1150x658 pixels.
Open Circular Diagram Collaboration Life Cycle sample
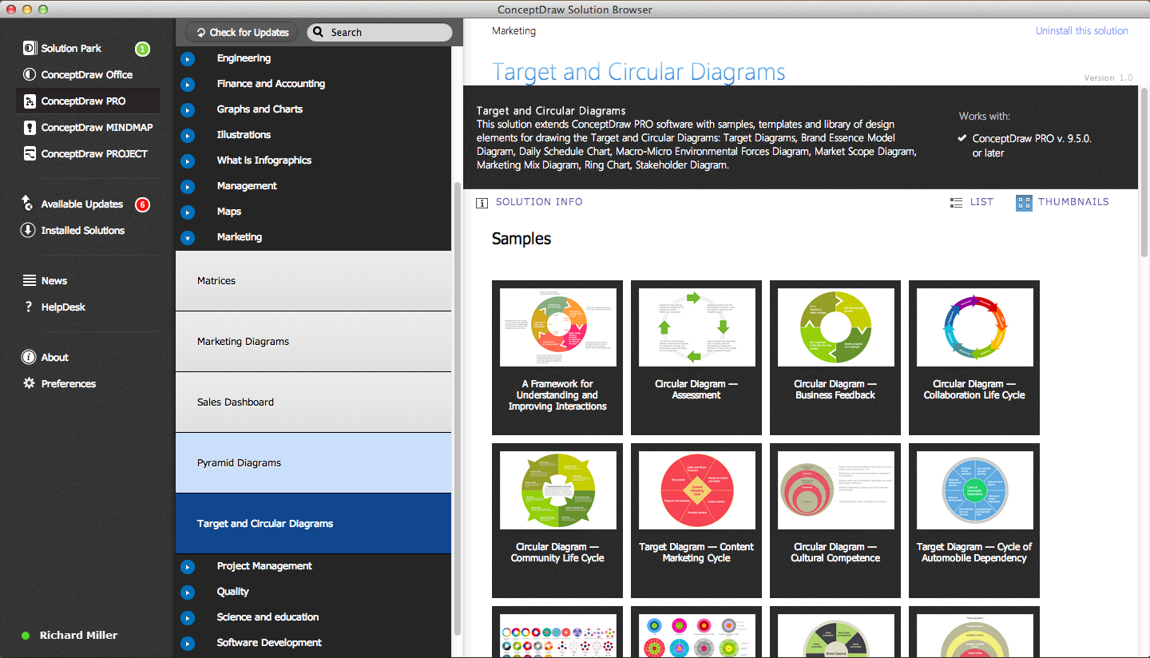[974, 358]
